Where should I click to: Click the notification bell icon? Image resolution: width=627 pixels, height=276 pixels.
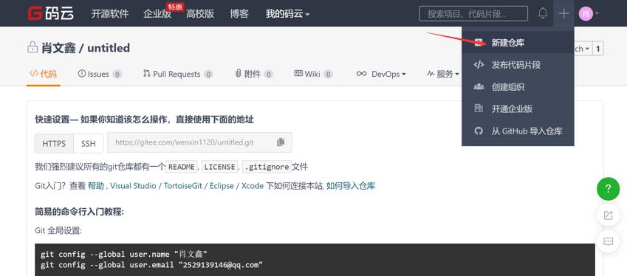pyautogui.click(x=543, y=13)
